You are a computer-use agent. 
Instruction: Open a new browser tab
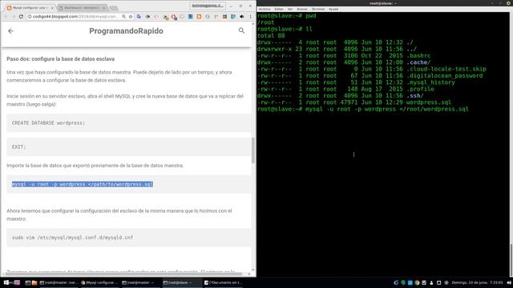click(x=114, y=8)
